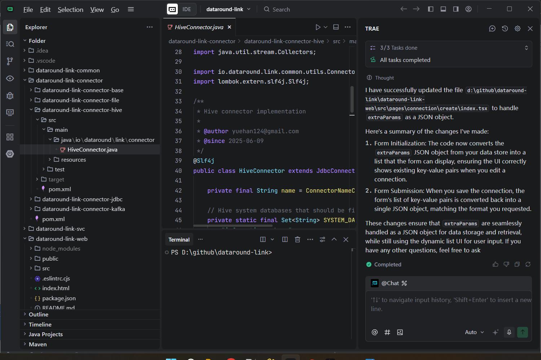The height and width of the screenshot is (360, 541).
Task: Open the dataround-link project switcher
Action: 228,9
